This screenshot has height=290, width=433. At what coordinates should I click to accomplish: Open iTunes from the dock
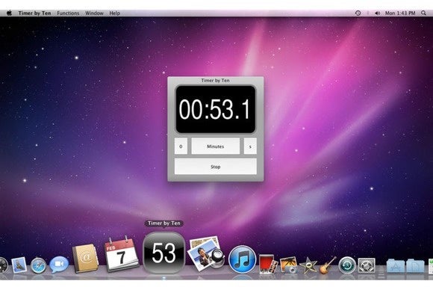pyautogui.click(x=243, y=259)
